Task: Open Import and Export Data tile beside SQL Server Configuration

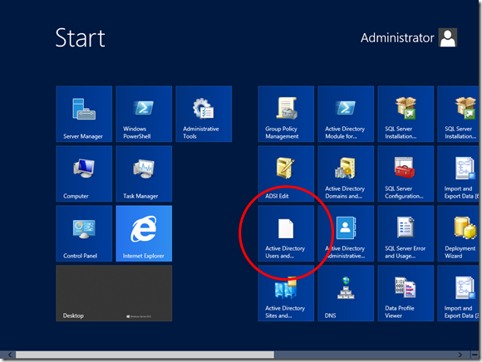Action: (x=458, y=174)
